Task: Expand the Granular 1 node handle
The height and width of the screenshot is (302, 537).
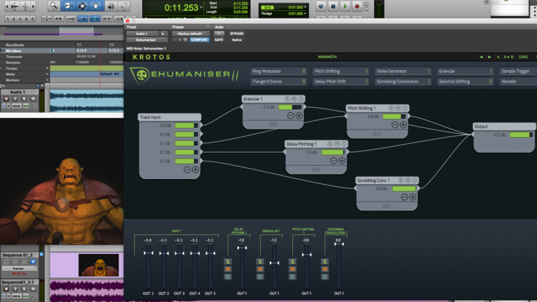Action: tap(273, 125)
